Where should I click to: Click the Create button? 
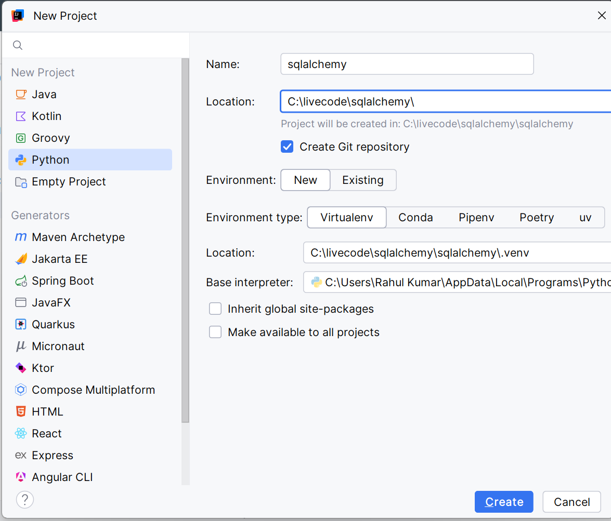click(x=503, y=502)
